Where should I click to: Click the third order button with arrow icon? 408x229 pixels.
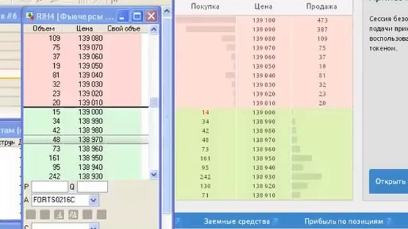(59, 215)
